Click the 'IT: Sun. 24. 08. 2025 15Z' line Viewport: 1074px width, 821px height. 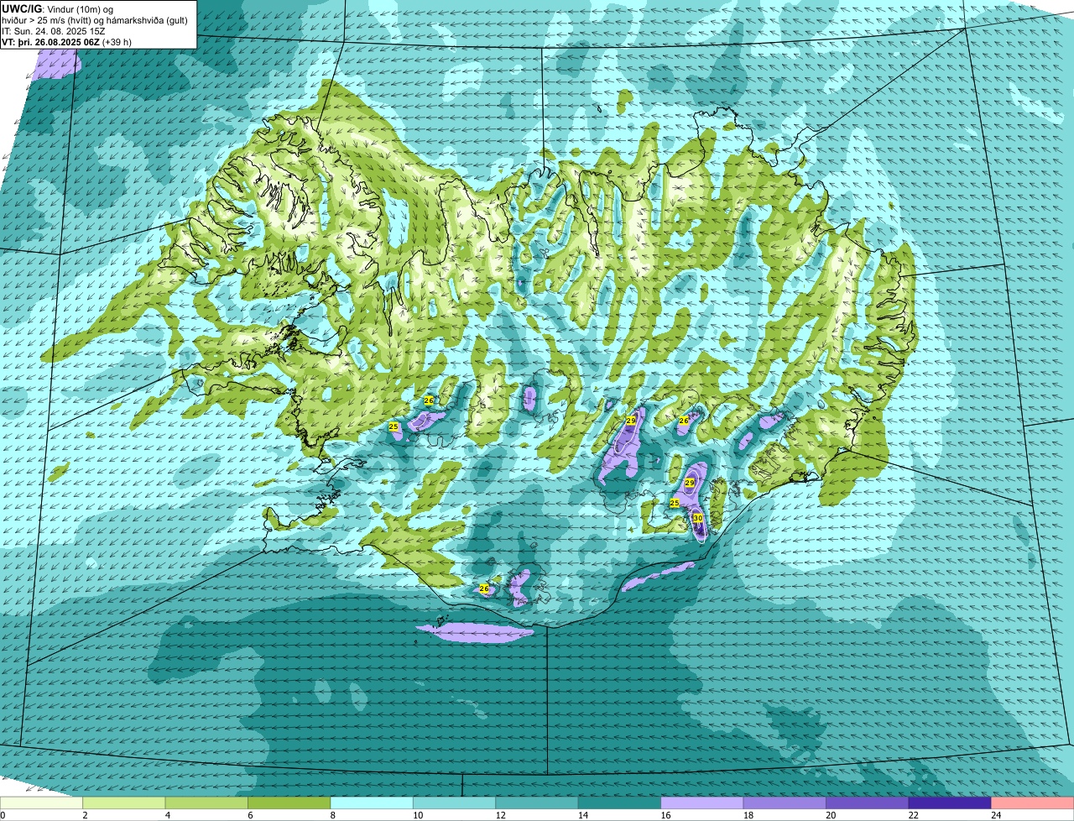(54, 30)
